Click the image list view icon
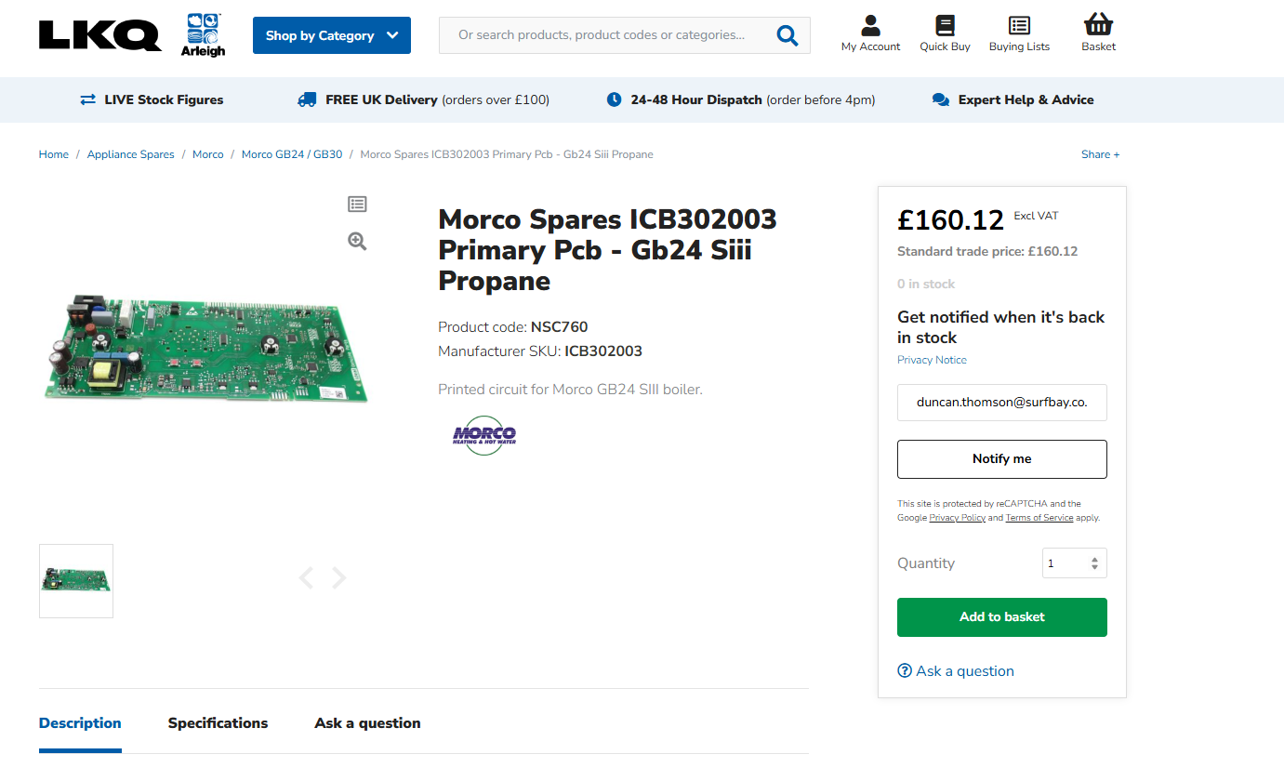The image size is (1284, 781). click(x=357, y=204)
